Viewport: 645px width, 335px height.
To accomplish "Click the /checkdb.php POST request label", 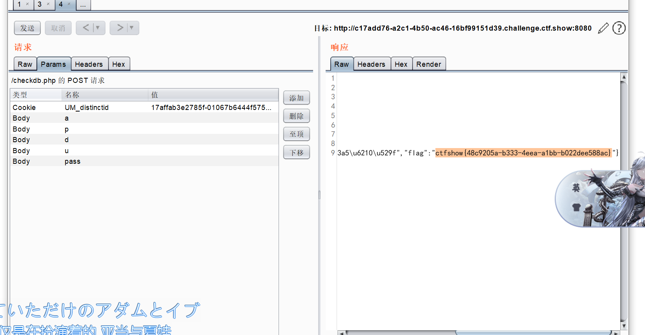I will point(58,80).
